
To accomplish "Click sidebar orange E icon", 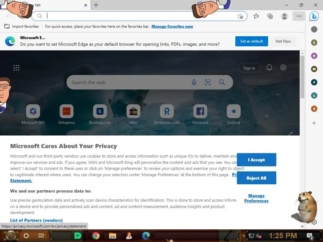I will [314, 109].
